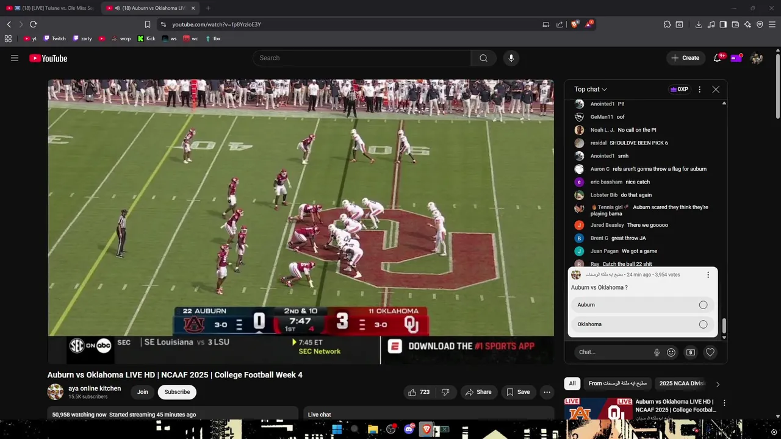The height and width of the screenshot is (439, 781).
Task: Open the Brave VPN shield icon
Action: pyautogui.click(x=760, y=24)
